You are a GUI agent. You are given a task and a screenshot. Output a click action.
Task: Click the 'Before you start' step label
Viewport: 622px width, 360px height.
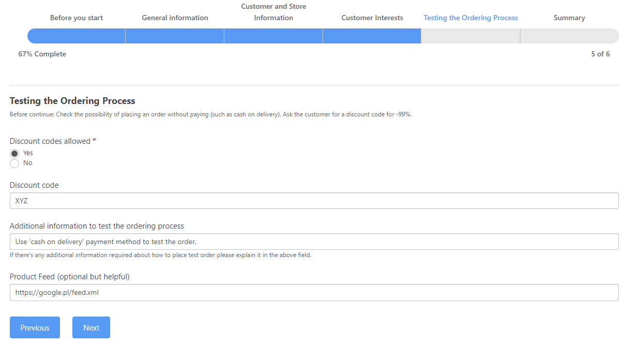click(77, 18)
